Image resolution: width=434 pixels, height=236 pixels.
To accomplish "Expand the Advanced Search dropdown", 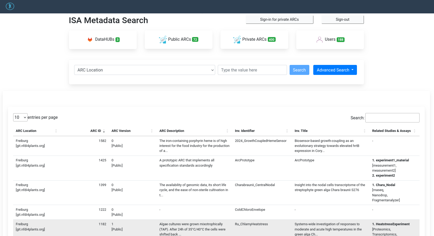I will [335, 70].
